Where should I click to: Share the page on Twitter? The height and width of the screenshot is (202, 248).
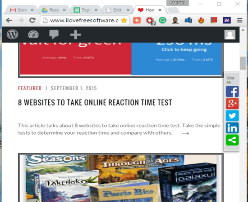coord(232,116)
